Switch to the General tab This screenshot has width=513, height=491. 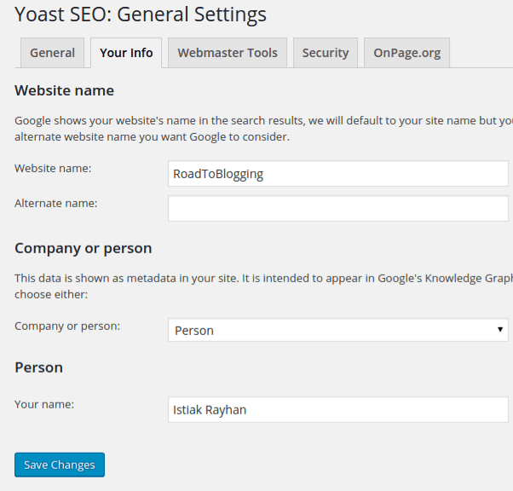[x=52, y=53]
